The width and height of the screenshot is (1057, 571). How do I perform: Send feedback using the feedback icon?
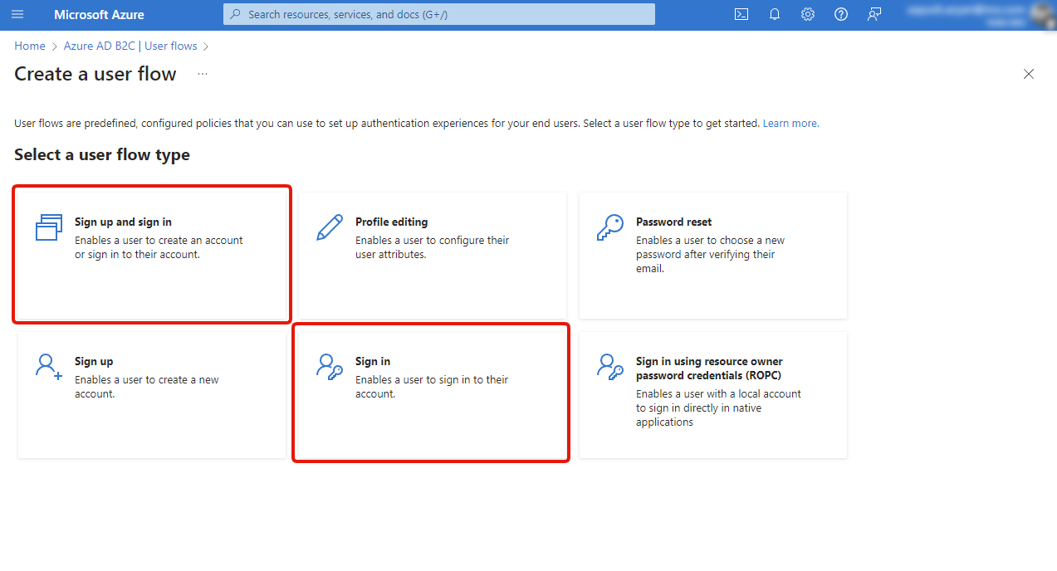(873, 14)
